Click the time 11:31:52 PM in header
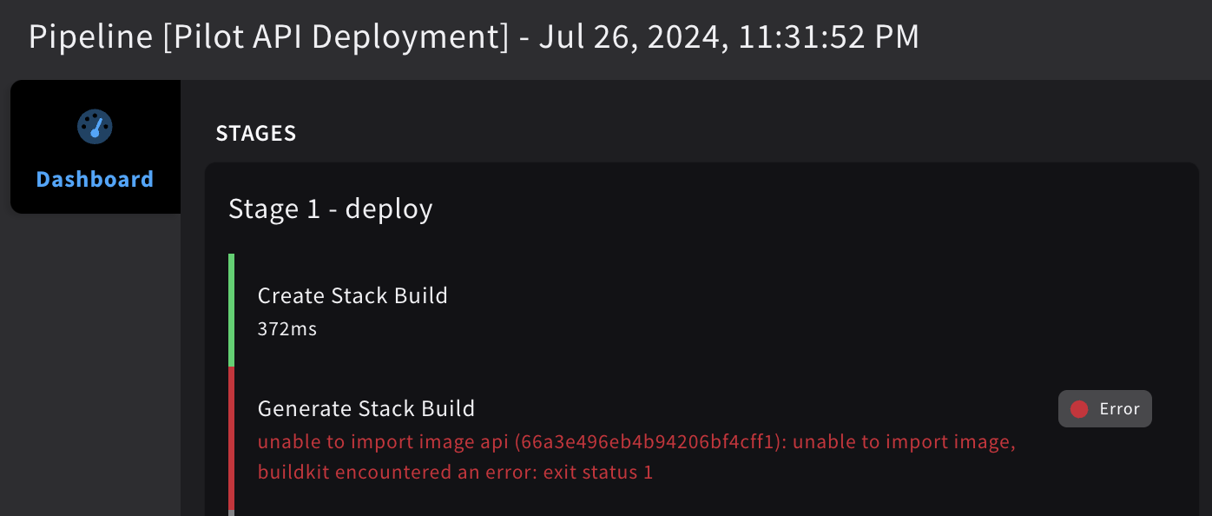Image resolution: width=1212 pixels, height=516 pixels. [828, 37]
